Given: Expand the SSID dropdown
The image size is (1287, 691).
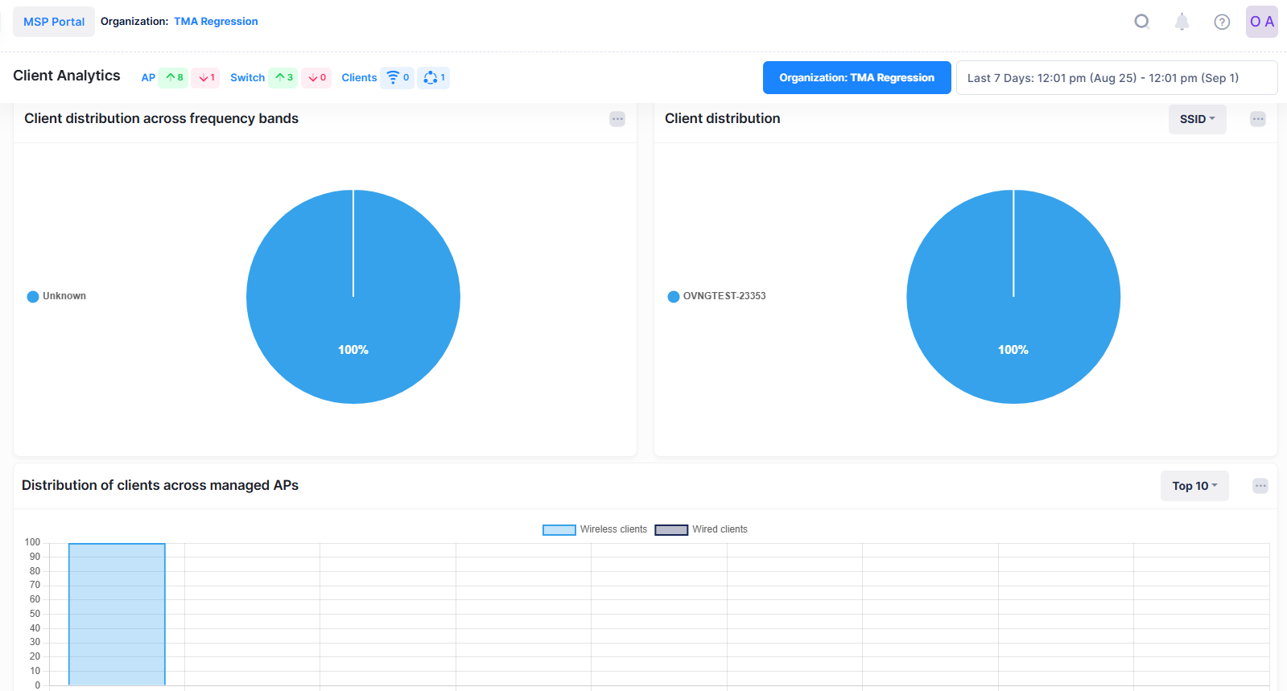Looking at the screenshot, I should tap(1198, 119).
